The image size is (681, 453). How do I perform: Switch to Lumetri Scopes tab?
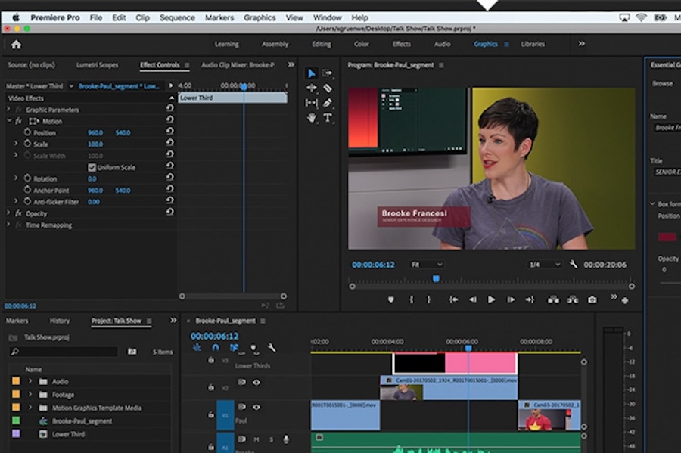[x=98, y=64]
